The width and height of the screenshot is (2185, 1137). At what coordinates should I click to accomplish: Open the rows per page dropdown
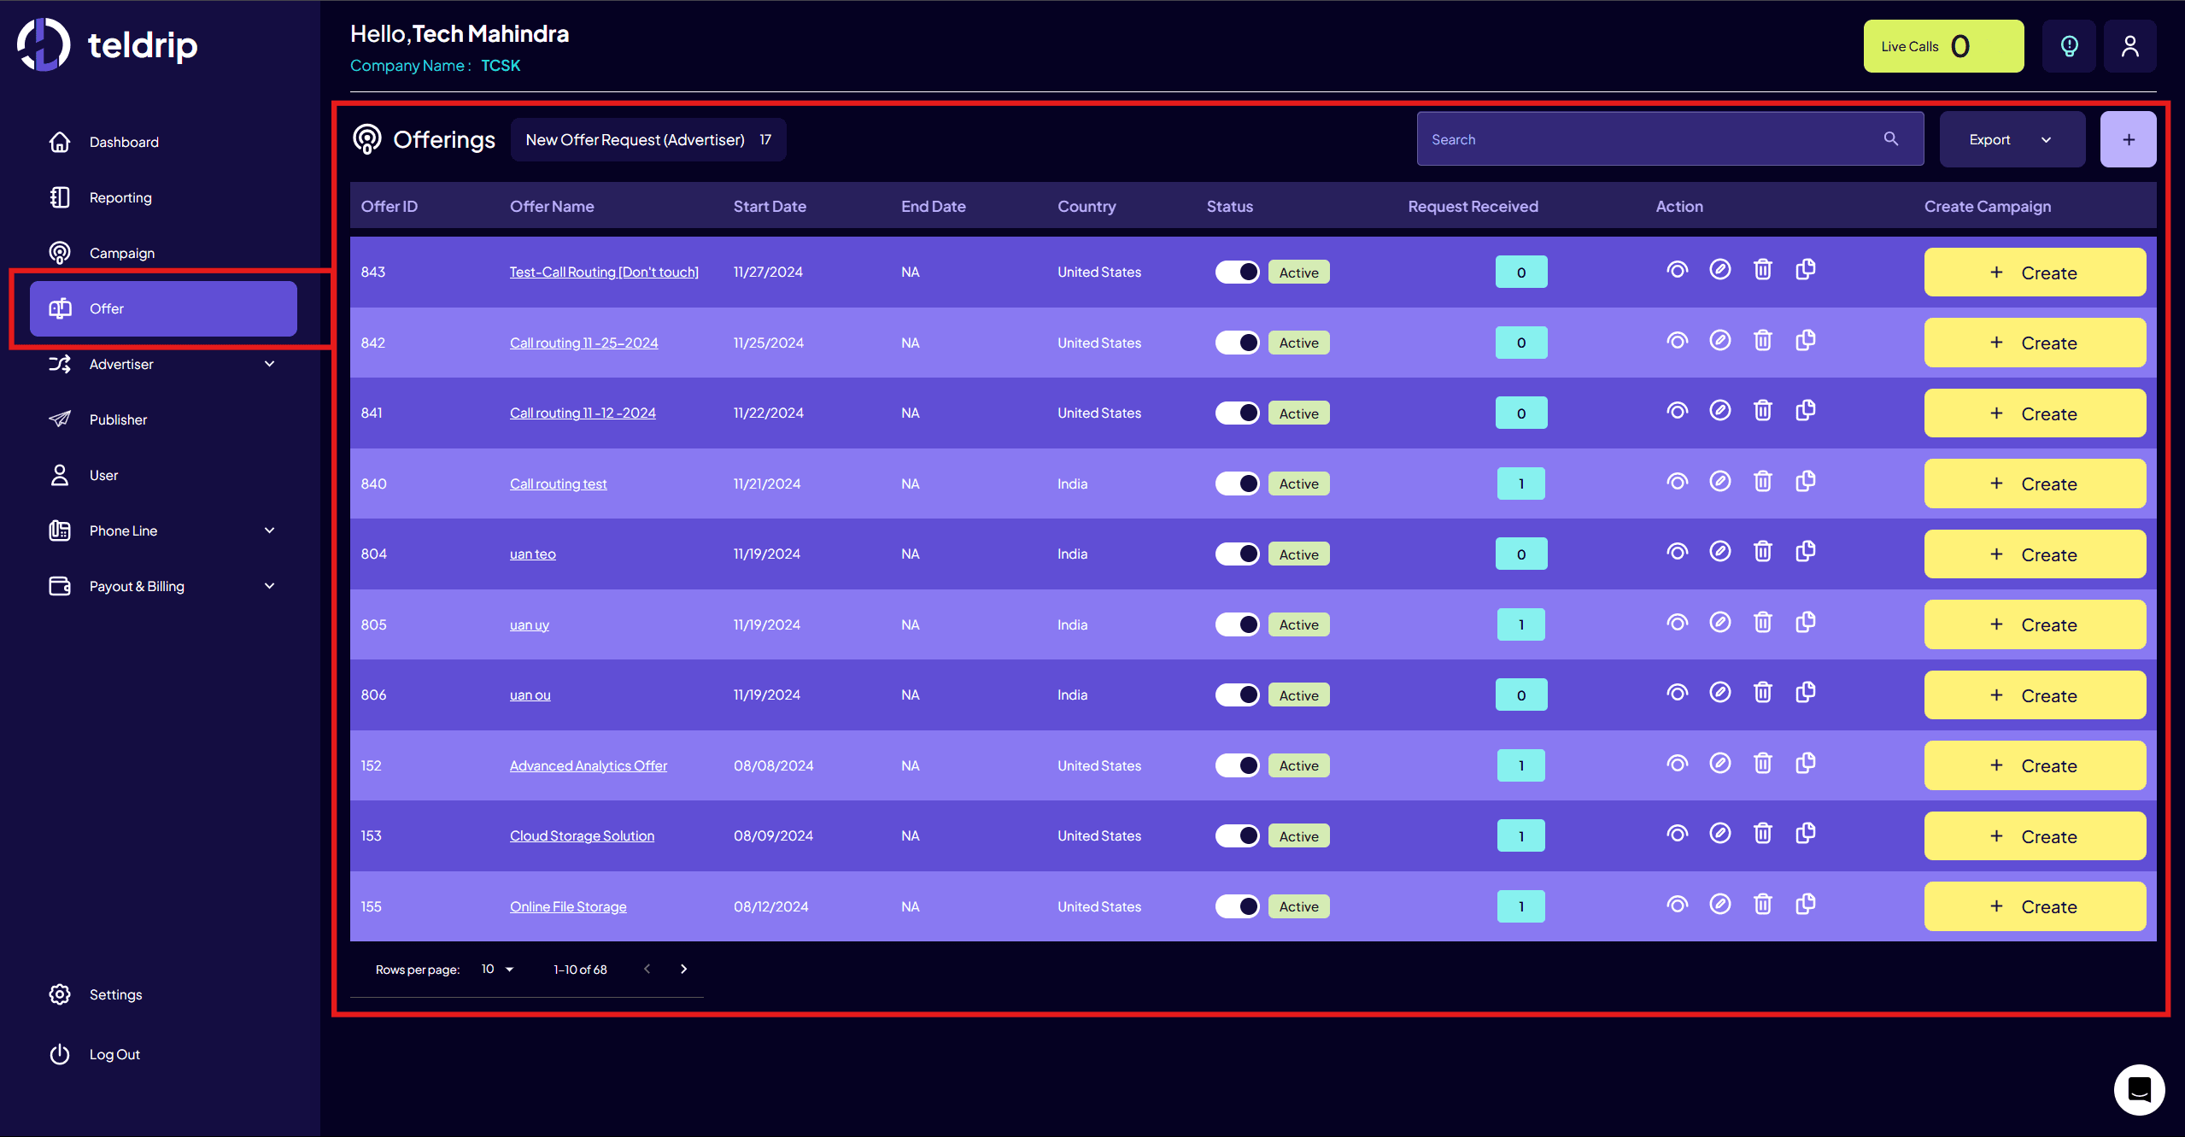(x=497, y=969)
